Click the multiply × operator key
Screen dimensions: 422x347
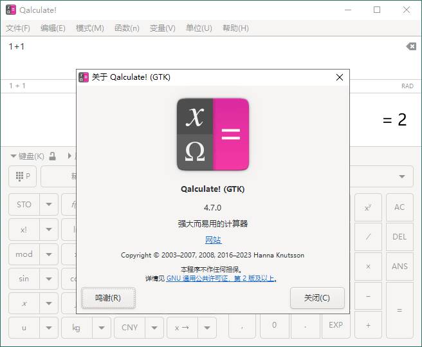pyautogui.click(x=368, y=267)
